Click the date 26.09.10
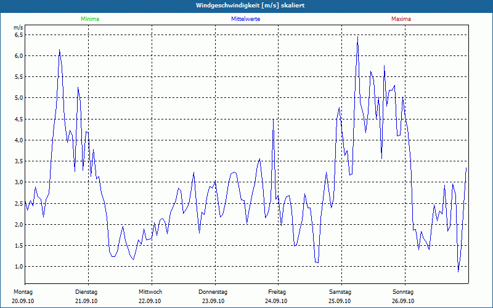Image resolution: width=493 pixels, height=308 pixels. (x=403, y=301)
